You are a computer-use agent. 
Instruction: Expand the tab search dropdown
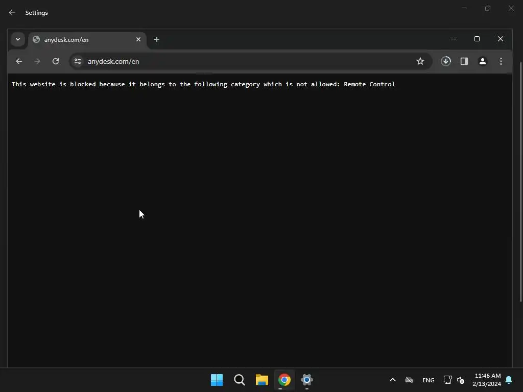click(x=18, y=39)
